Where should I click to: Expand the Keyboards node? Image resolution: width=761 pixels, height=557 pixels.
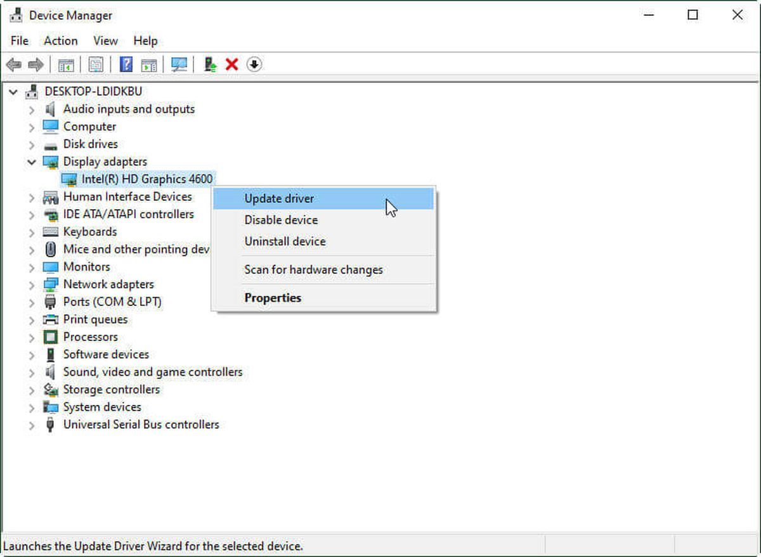(x=32, y=232)
